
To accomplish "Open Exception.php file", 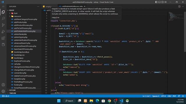I will 19,79.
